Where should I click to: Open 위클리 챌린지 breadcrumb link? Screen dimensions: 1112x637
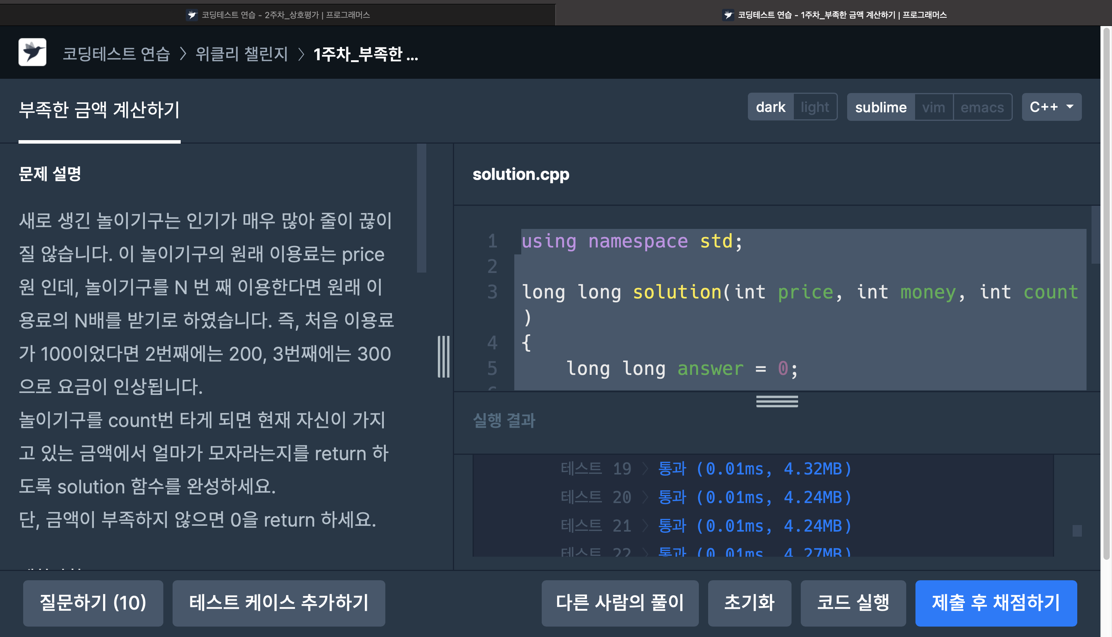click(241, 54)
